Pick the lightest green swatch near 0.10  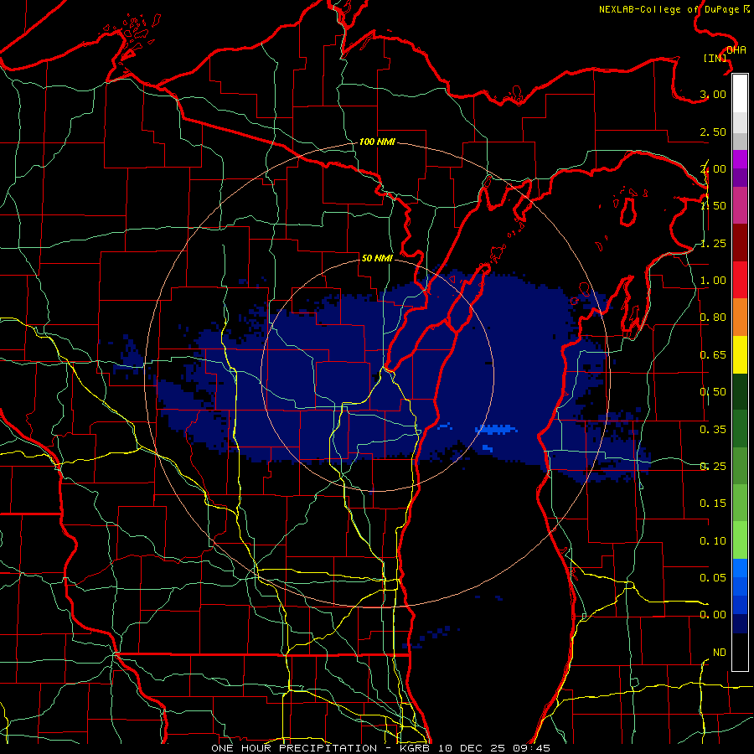point(740,540)
